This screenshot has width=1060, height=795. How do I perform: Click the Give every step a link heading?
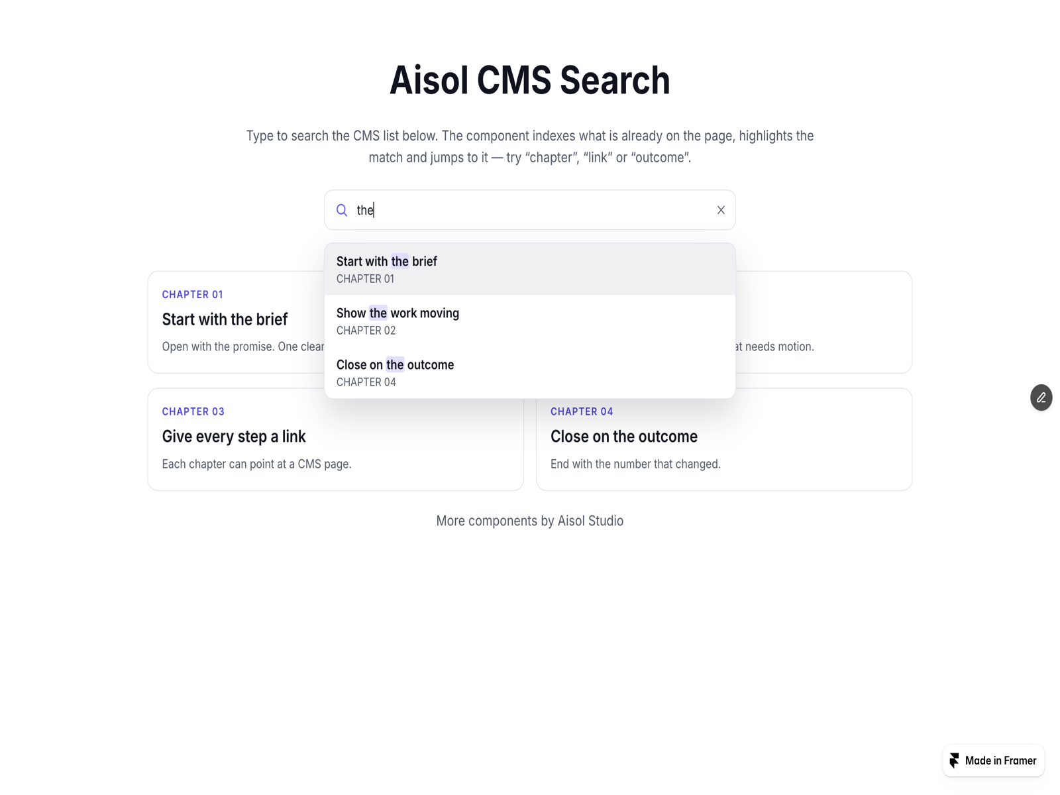click(x=234, y=437)
